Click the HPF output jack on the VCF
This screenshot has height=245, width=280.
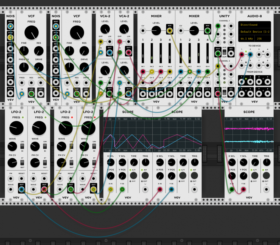tap(41, 93)
